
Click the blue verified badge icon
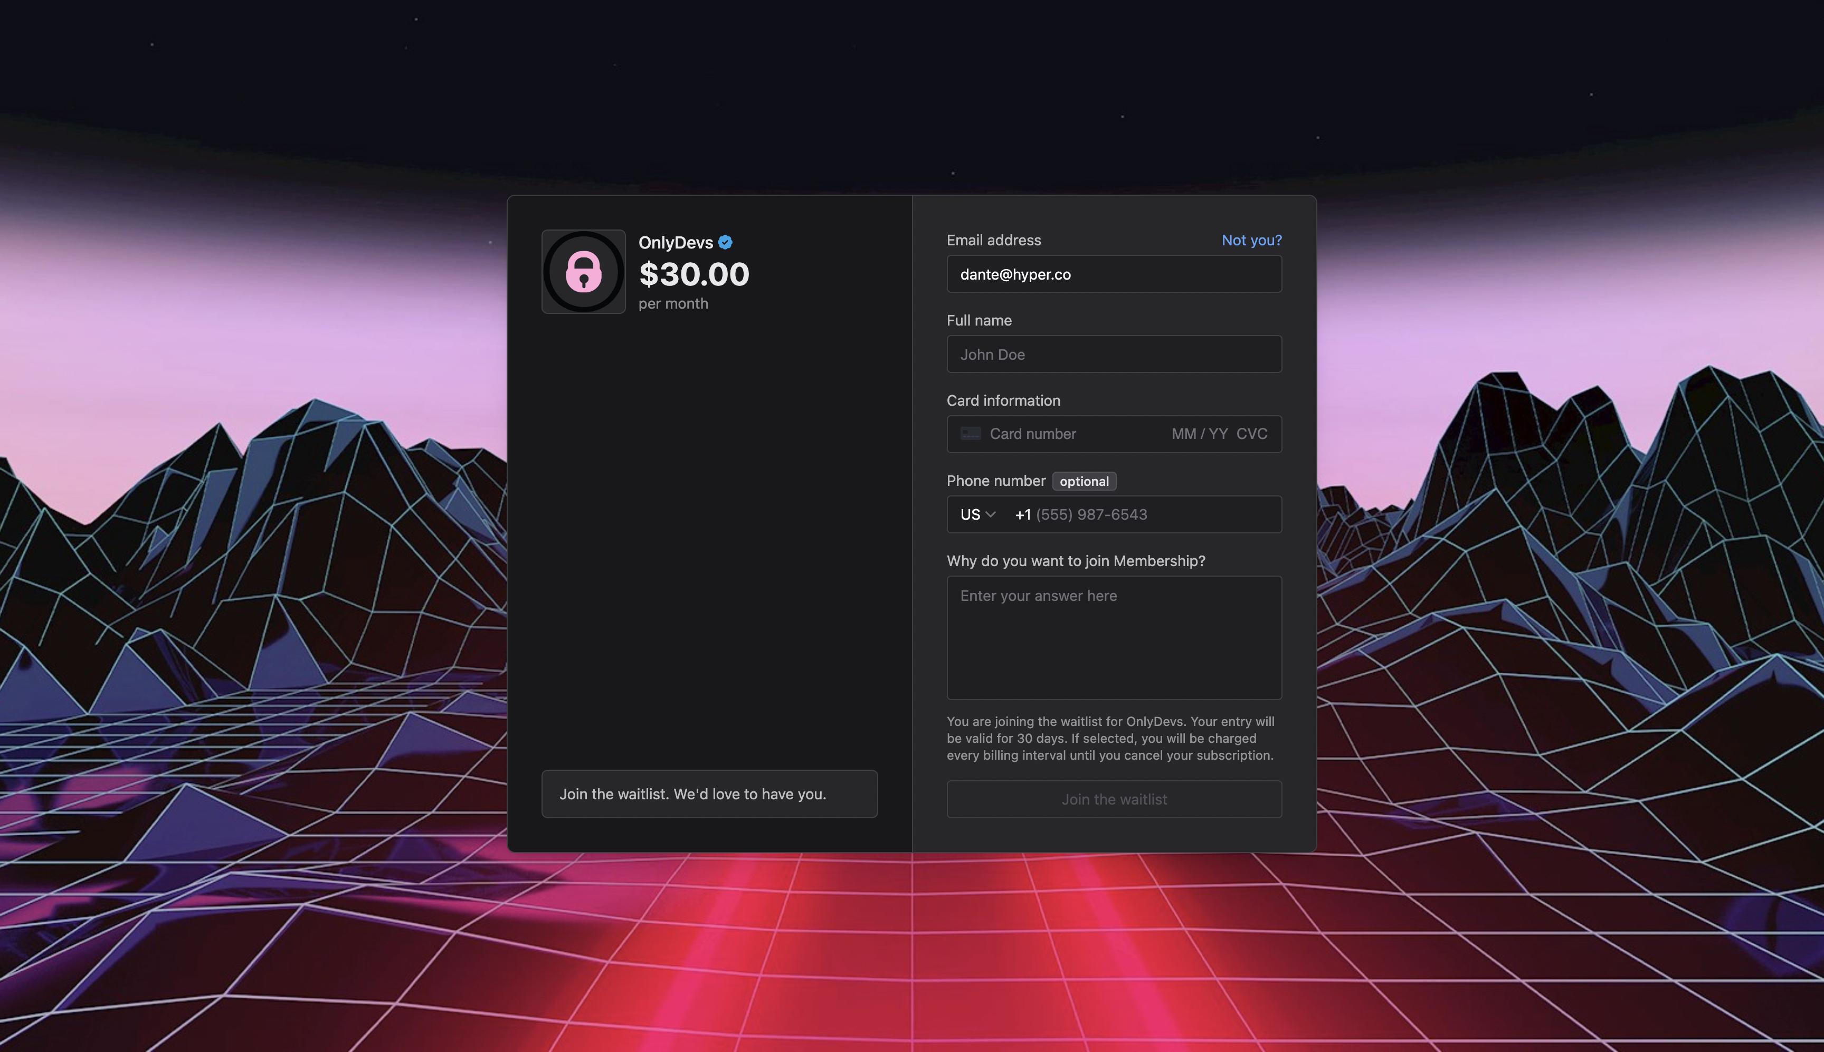(726, 243)
